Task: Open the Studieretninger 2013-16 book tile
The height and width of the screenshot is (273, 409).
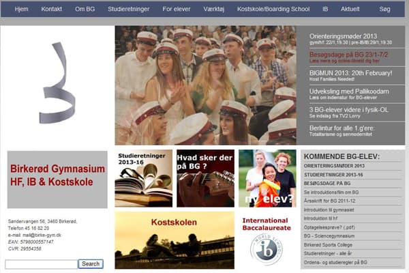Action: (x=143, y=178)
